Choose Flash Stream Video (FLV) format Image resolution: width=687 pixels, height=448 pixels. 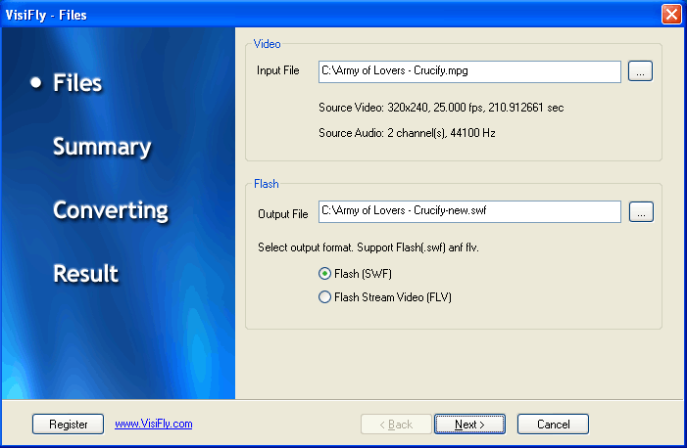click(324, 297)
